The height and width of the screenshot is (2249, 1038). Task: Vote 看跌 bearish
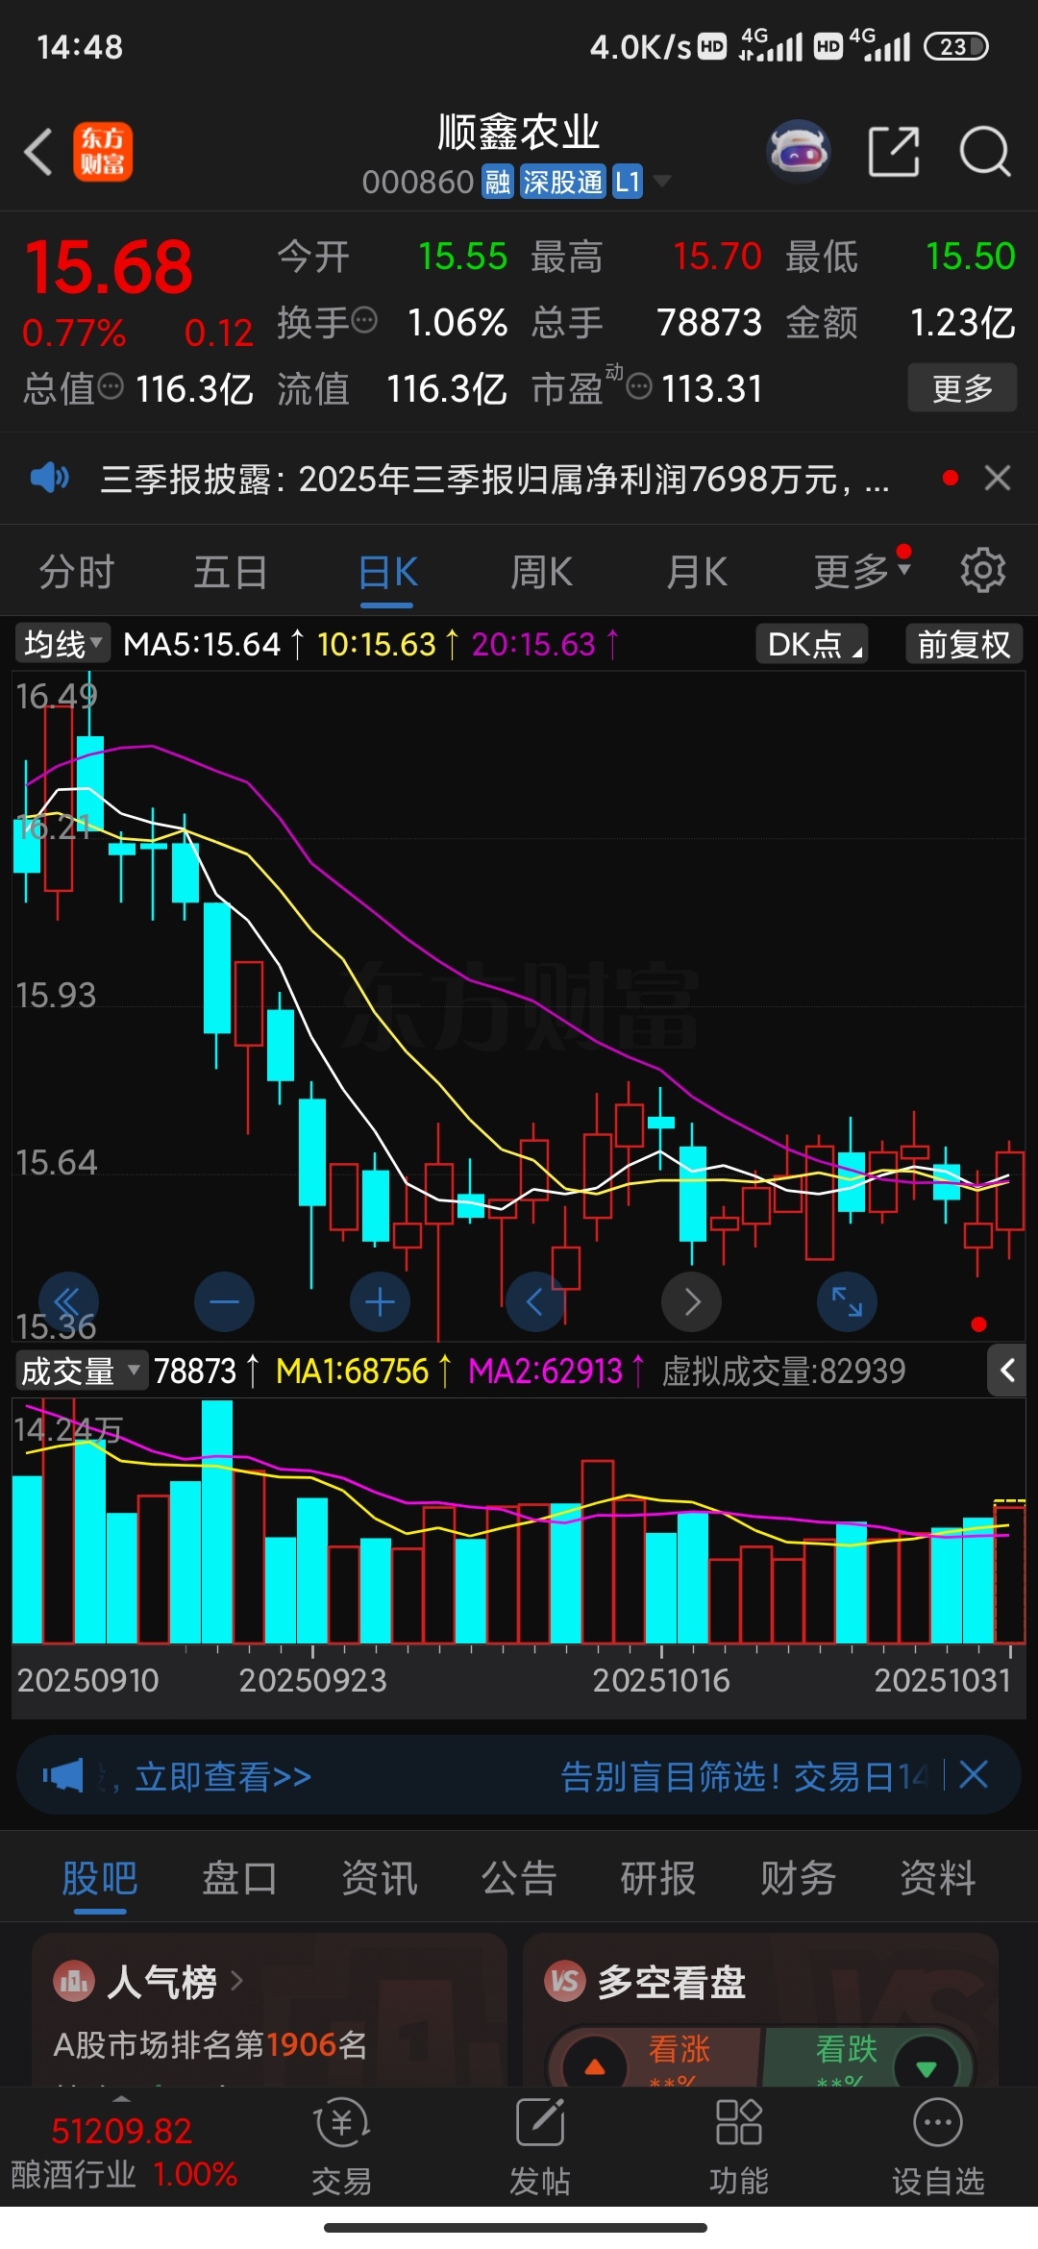(870, 2057)
